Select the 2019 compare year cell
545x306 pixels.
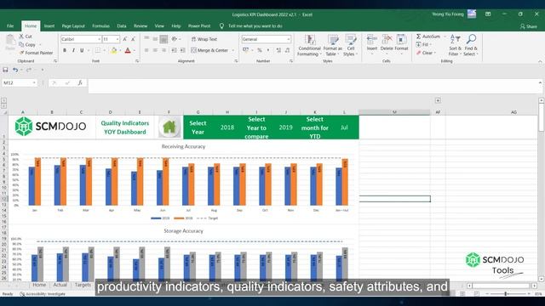(286, 127)
